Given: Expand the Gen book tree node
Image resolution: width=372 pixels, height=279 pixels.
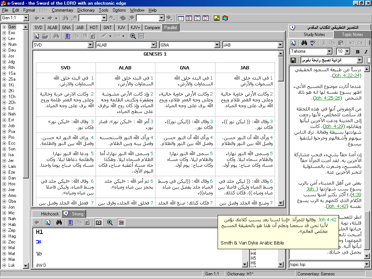Looking at the screenshot, I should click(x=4, y=27).
